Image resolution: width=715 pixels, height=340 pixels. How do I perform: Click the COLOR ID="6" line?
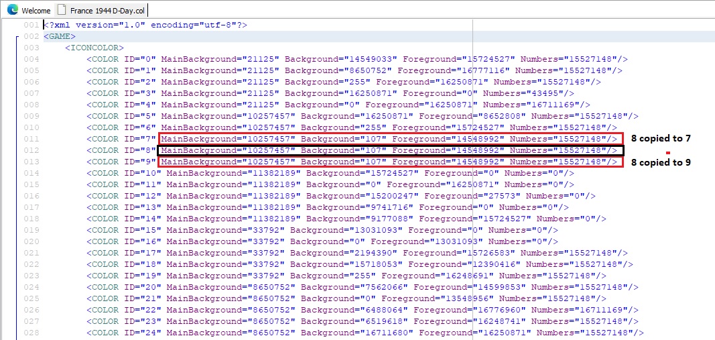pos(352,128)
